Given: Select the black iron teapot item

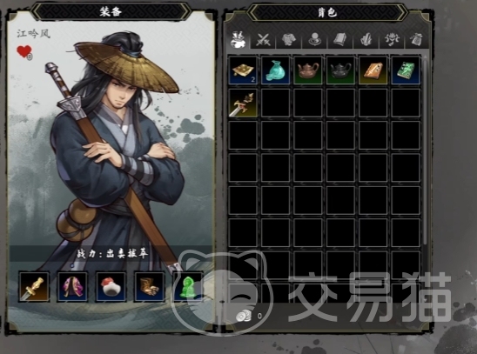Looking at the screenshot, I should pos(340,70).
